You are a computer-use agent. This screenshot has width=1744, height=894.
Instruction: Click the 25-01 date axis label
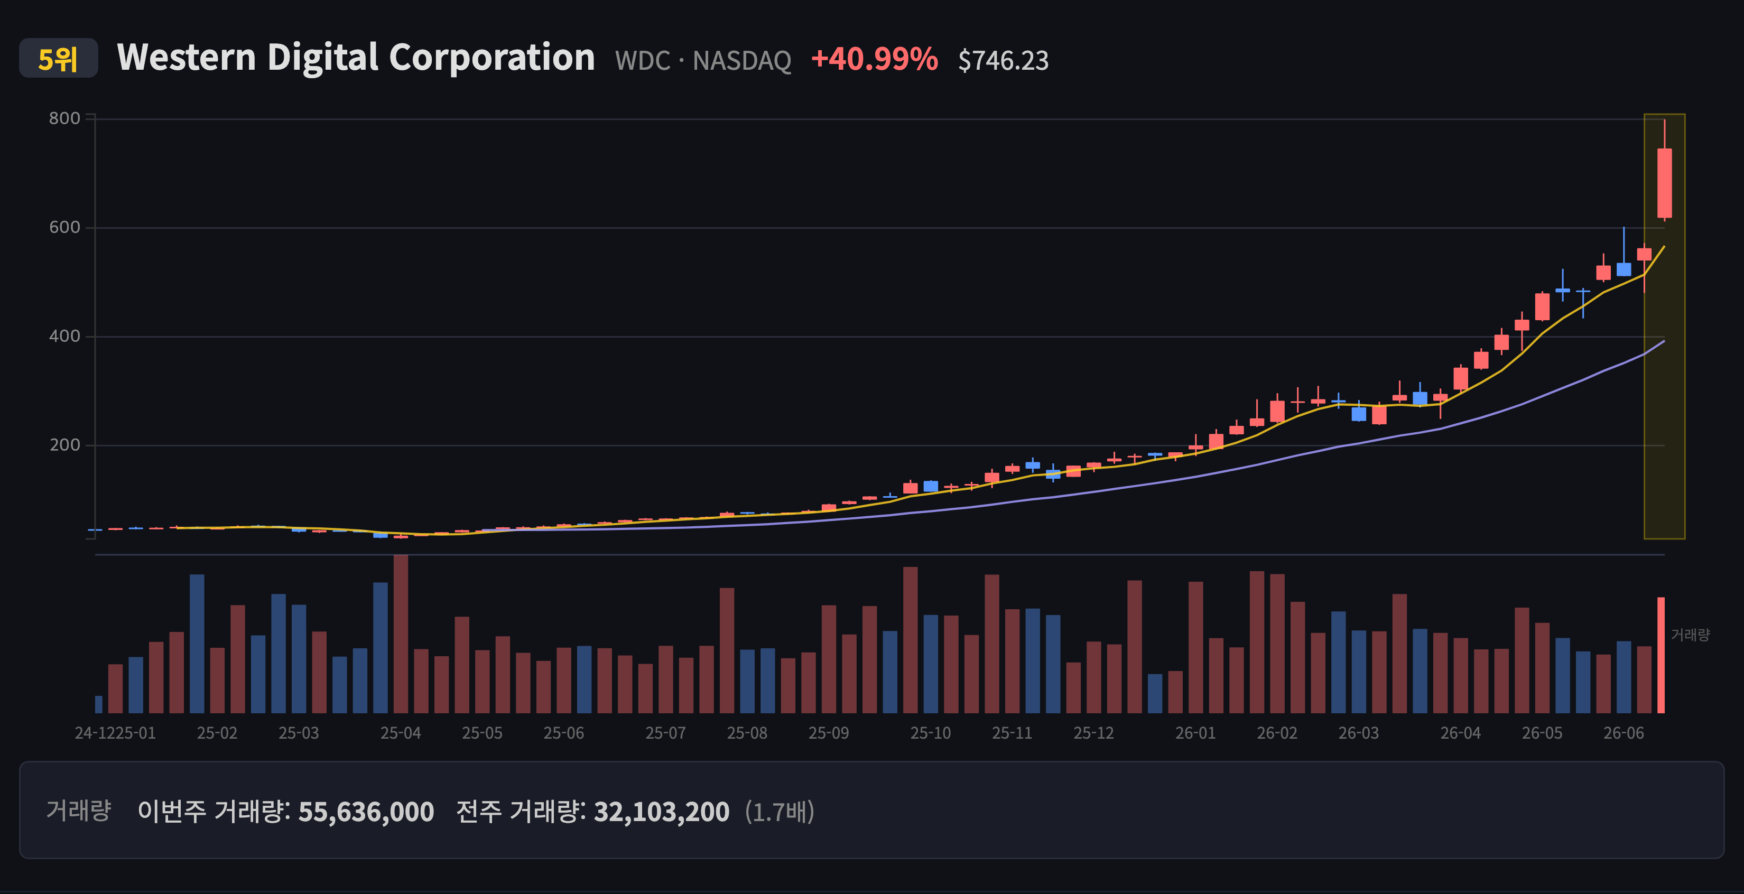(x=136, y=733)
